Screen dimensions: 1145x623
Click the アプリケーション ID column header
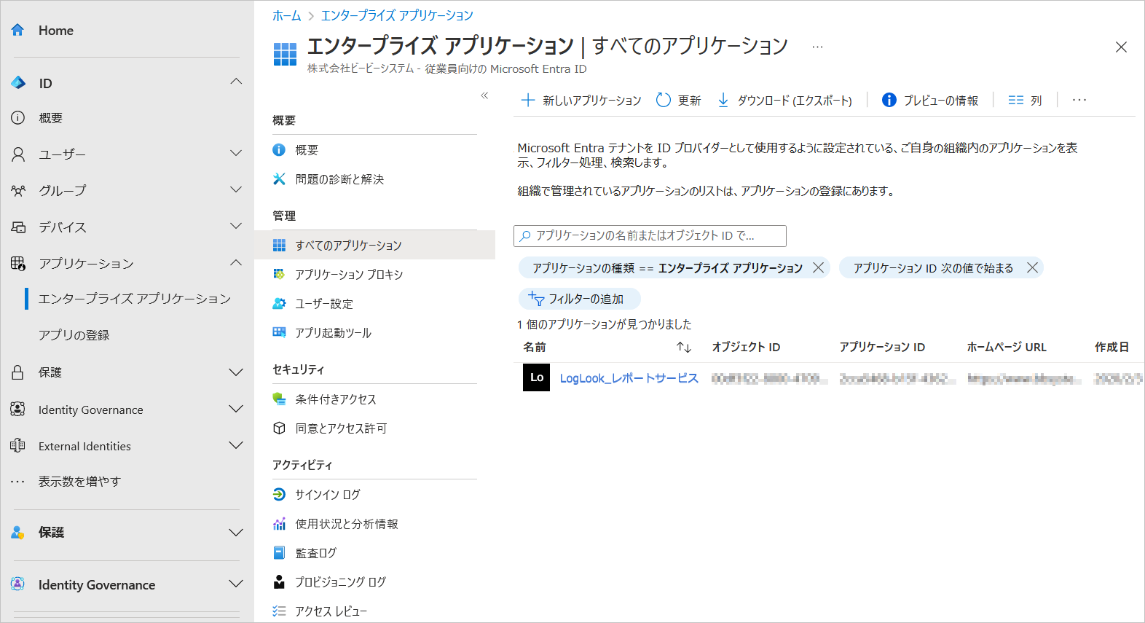point(882,348)
